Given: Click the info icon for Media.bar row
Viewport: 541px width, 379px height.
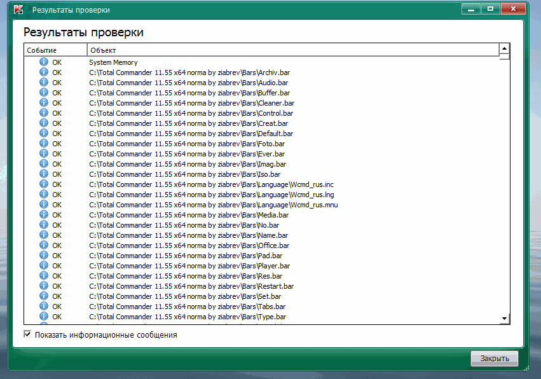Looking at the screenshot, I should pos(44,215).
